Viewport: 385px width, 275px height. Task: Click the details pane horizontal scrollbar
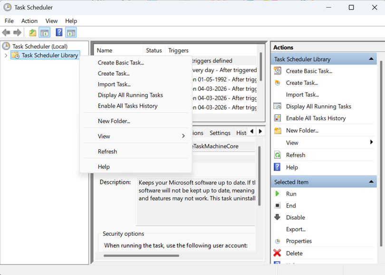click(141, 256)
